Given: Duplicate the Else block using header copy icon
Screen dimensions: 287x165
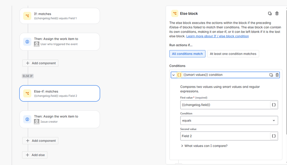Looking at the screenshot, I should pos(270,13).
